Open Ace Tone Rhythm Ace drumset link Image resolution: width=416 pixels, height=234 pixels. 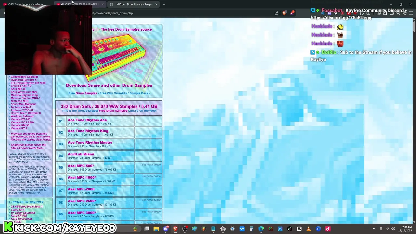click(87, 120)
